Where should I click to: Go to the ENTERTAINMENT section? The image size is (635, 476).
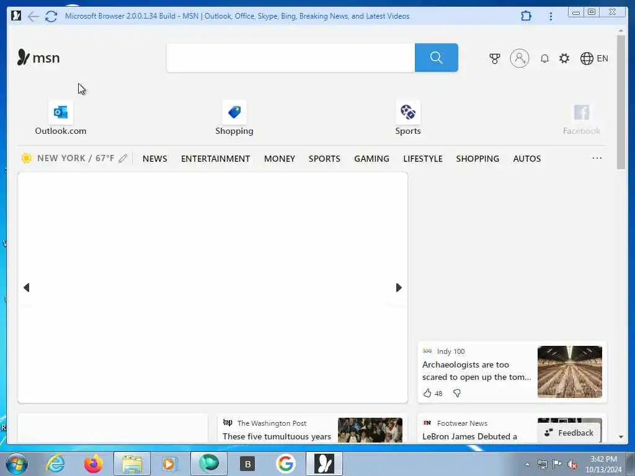tap(215, 159)
